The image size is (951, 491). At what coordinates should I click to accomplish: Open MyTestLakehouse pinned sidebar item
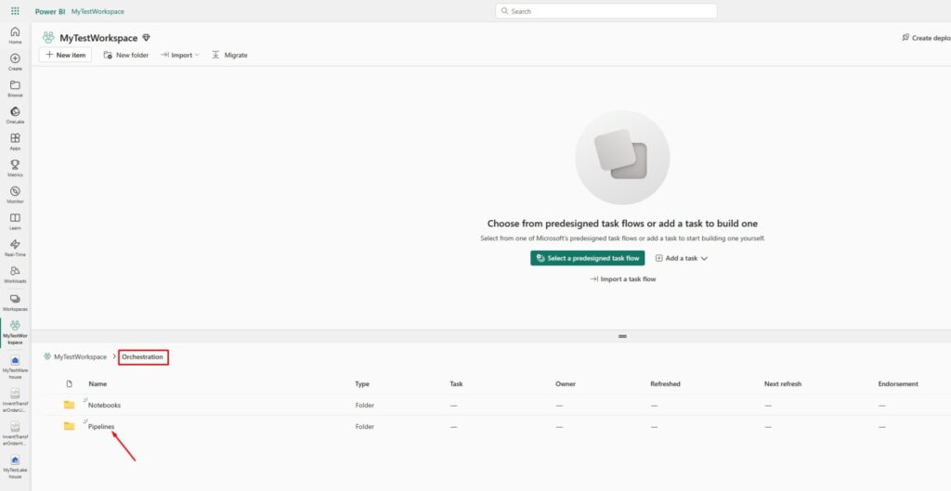(15, 467)
